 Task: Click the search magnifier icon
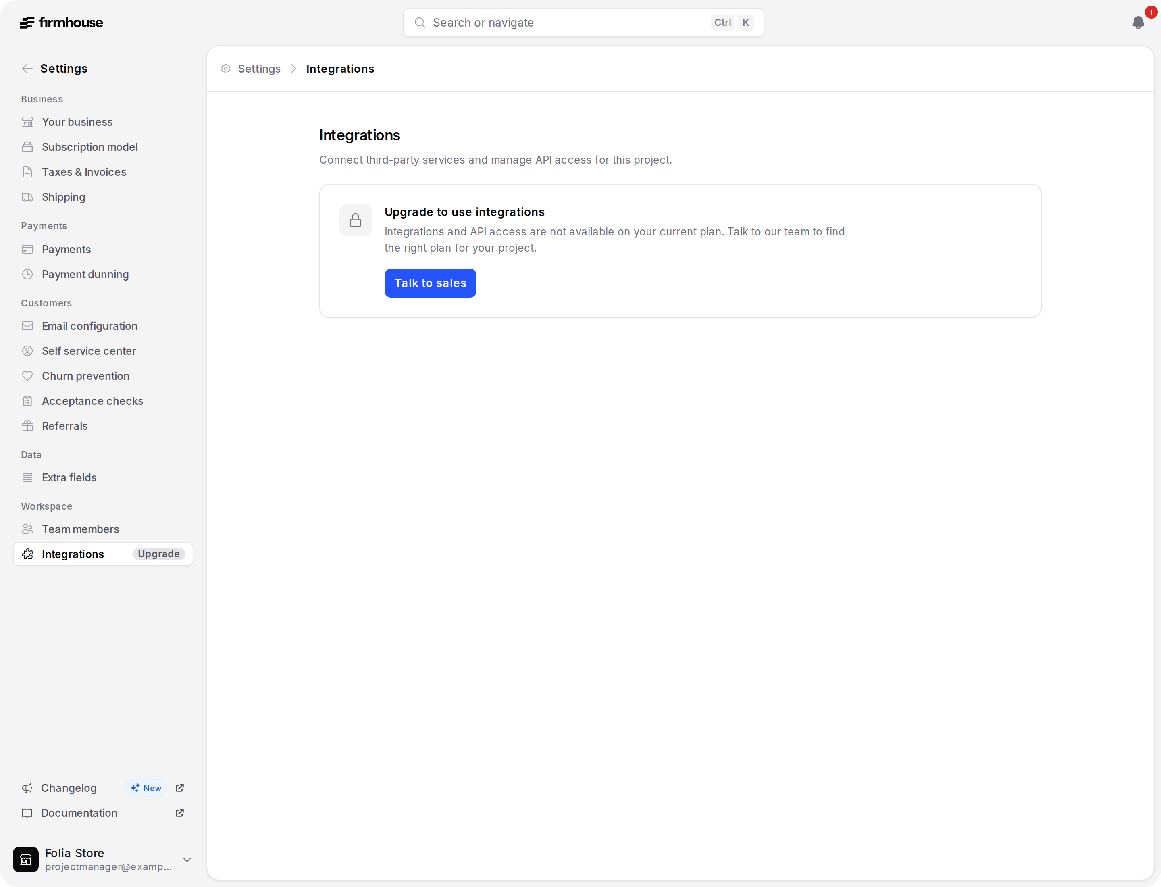(x=420, y=23)
